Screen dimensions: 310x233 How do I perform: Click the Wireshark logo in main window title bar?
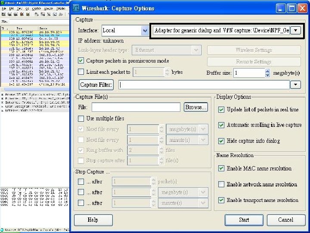[x=3, y=3]
